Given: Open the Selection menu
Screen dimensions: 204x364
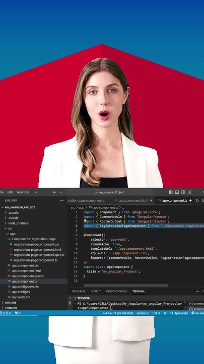Looking at the screenshot, I should click(x=23, y=192).
